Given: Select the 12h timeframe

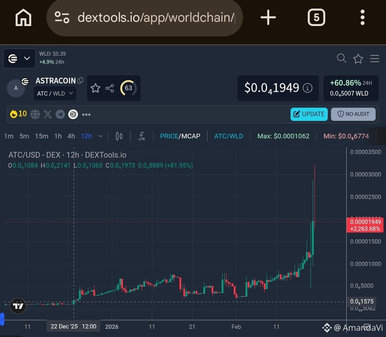Looking at the screenshot, I should (86, 136).
